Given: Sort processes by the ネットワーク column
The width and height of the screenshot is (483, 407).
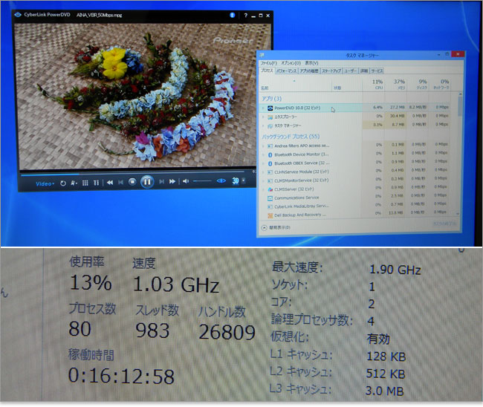Looking at the screenshot, I should [x=441, y=84].
